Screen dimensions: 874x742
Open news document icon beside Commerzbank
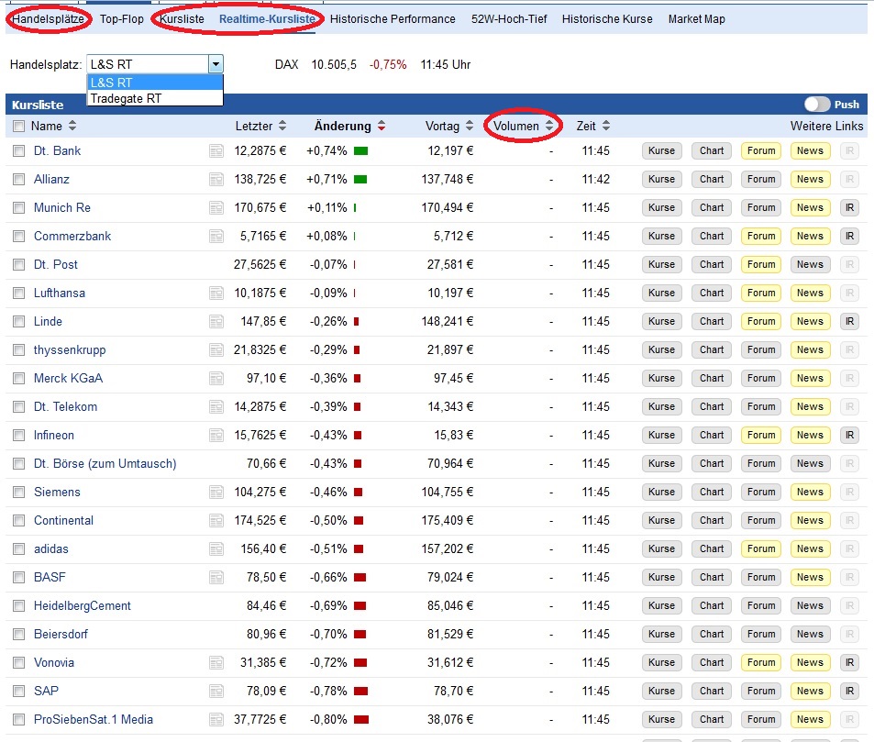click(216, 237)
